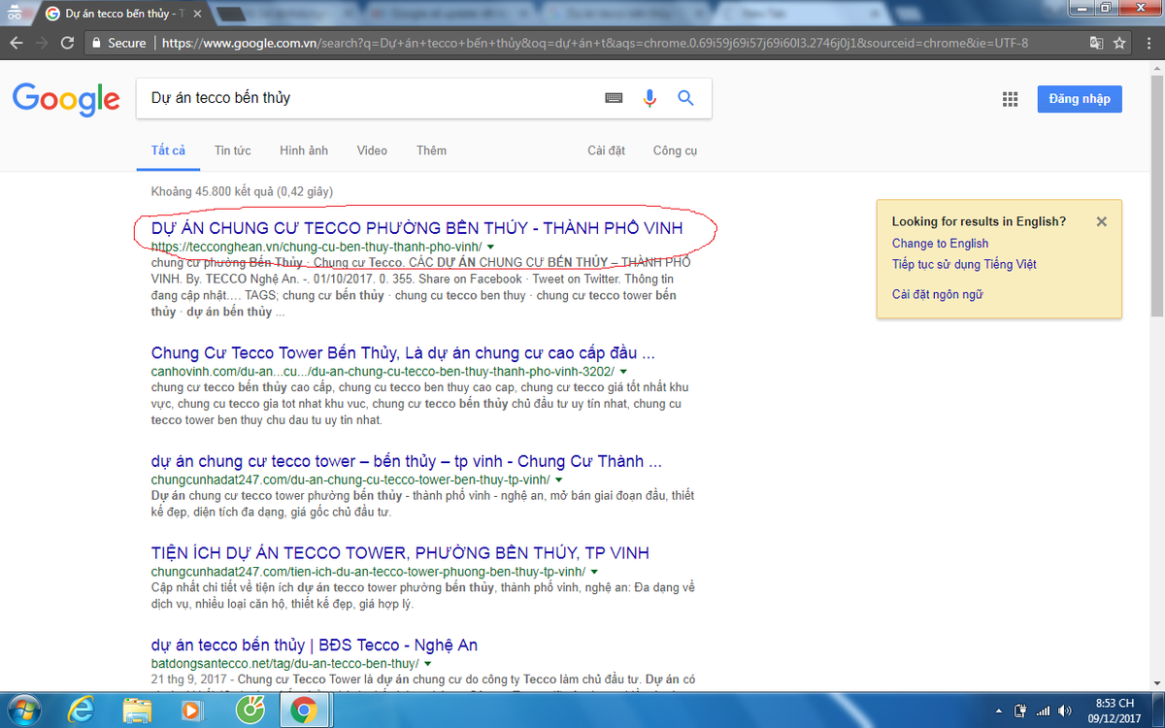Open the media player taskbar icon
The width and height of the screenshot is (1165, 728).
click(x=192, y=711)
